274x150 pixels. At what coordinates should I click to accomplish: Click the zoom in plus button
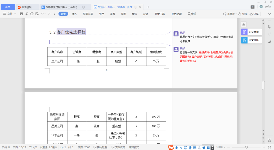264,147
